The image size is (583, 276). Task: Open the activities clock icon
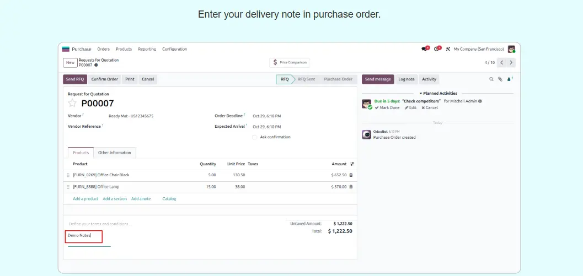click(437, 49)
